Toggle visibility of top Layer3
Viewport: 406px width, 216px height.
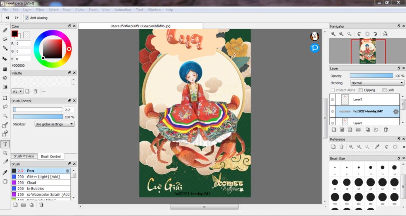[333, 100]
